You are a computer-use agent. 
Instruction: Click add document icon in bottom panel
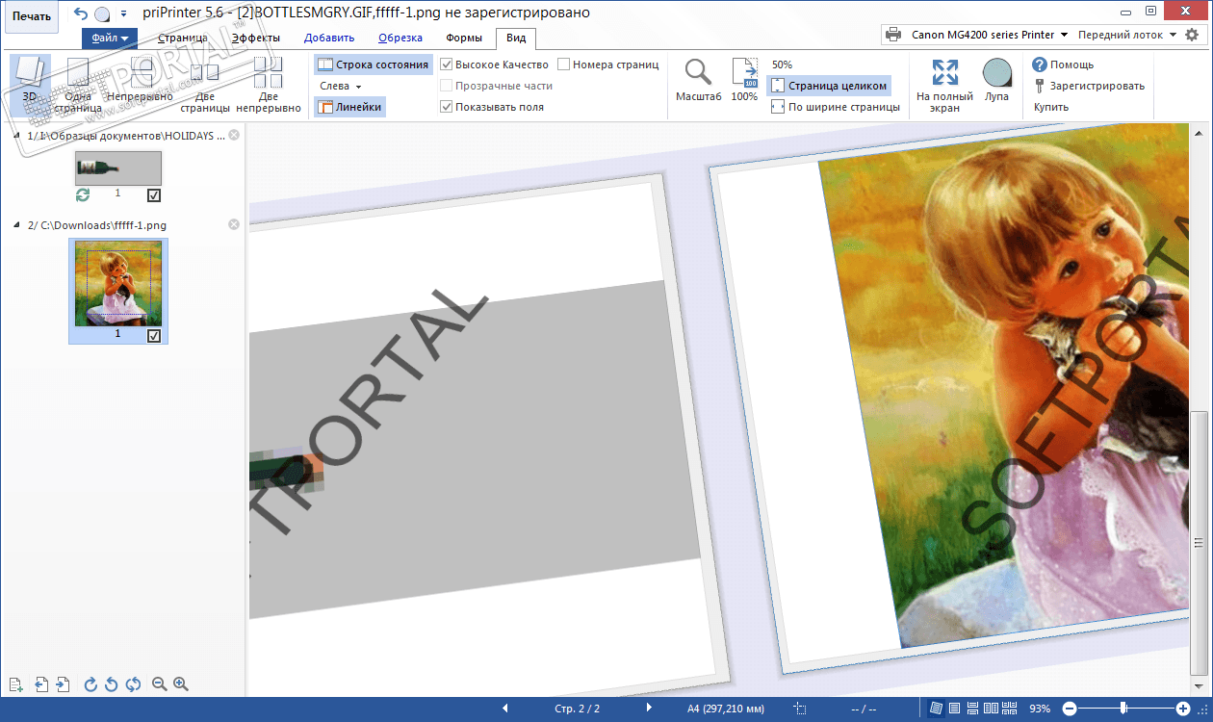click(15, 684)
